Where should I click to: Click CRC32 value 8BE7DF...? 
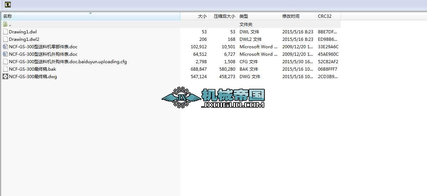pyautogui.click(x=328, y=32)
